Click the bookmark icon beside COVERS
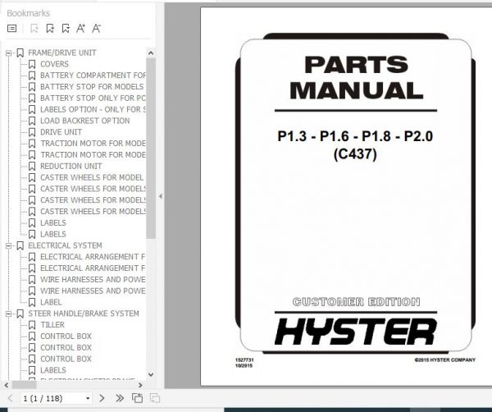The image size is (492, 412). [32, 64]
